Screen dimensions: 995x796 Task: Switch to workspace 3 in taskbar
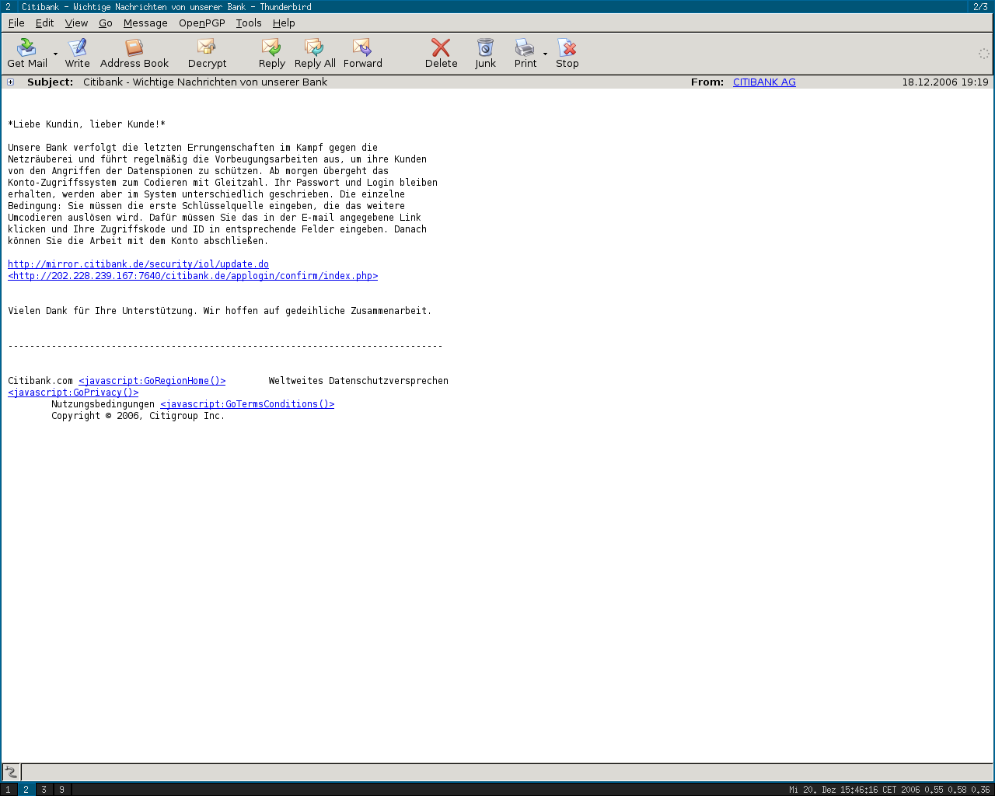click(x=44, y=790)
